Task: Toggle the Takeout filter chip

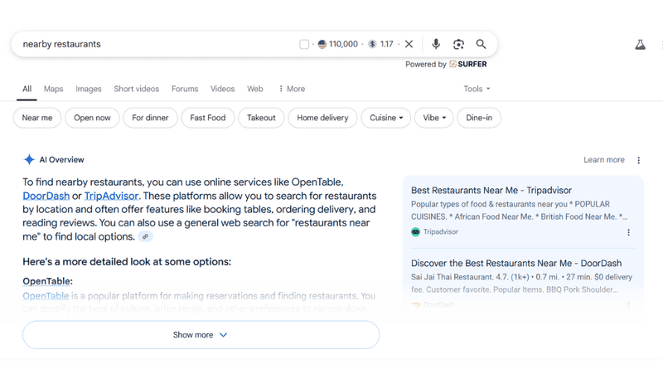Action: point(261,118)
